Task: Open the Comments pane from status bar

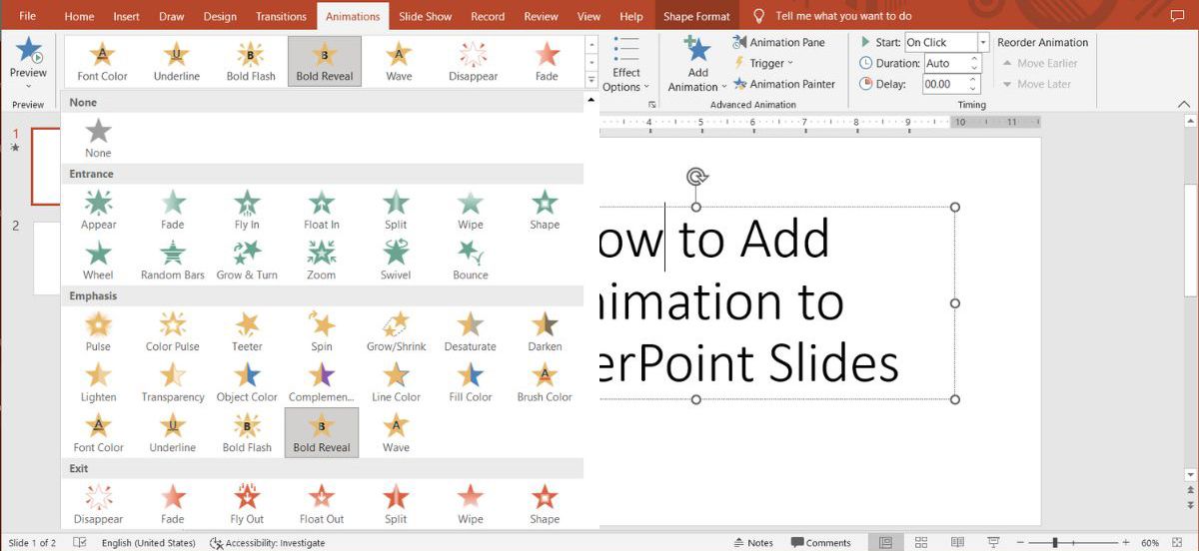Action: pos(820,542)
